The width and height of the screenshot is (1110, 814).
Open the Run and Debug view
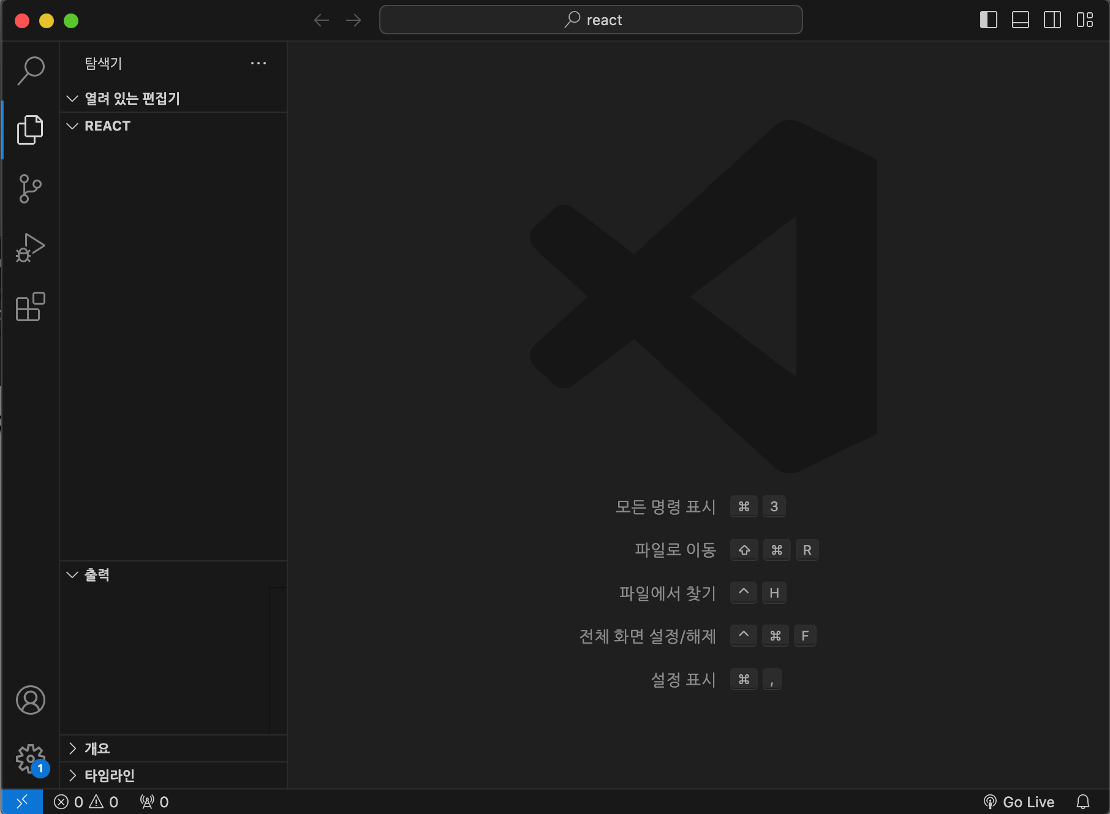pos(31,248)
